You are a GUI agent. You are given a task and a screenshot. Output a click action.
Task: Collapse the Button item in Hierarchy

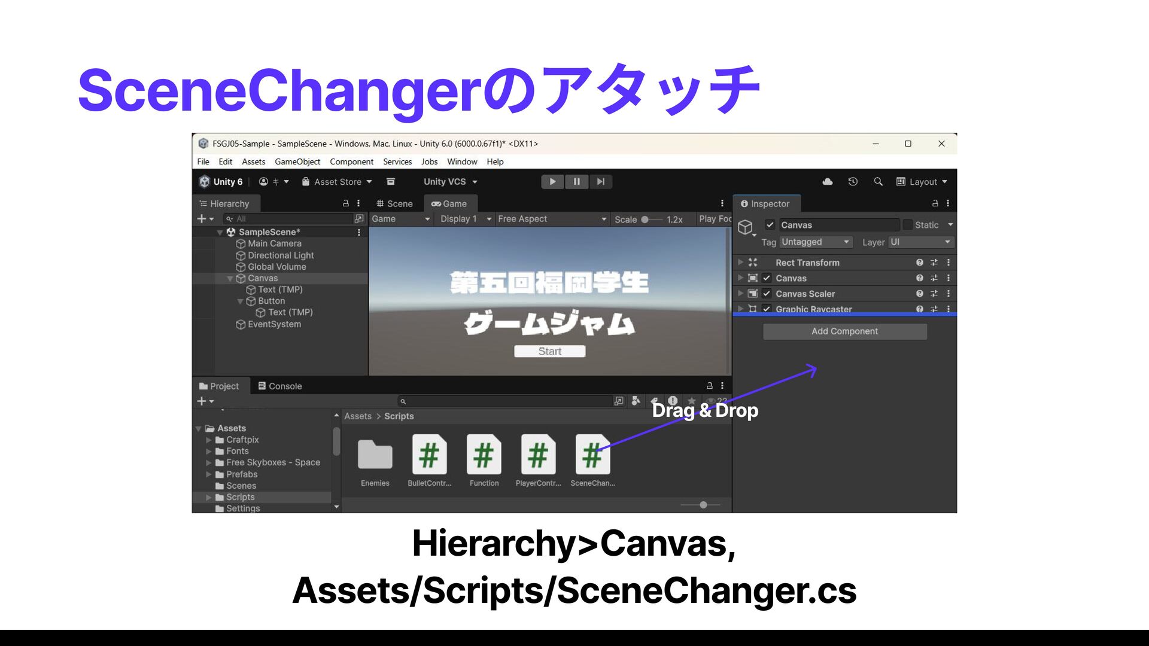coord(241,301)
